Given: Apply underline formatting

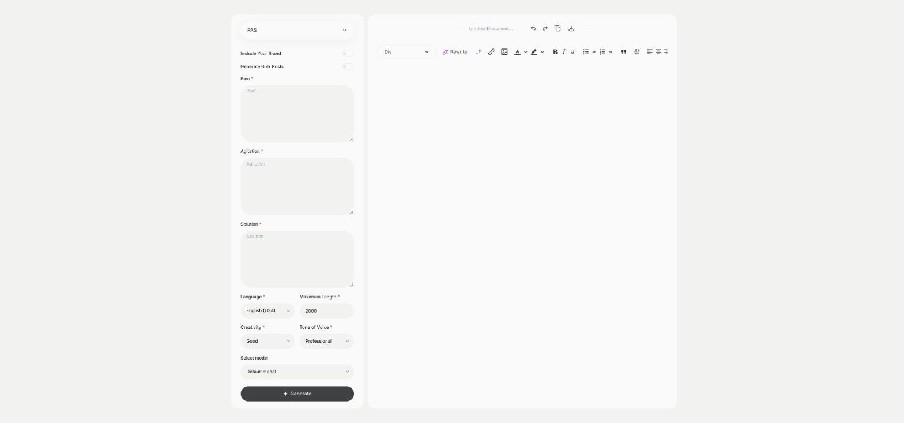Looking at the screenshot, I should click(572, 52).
